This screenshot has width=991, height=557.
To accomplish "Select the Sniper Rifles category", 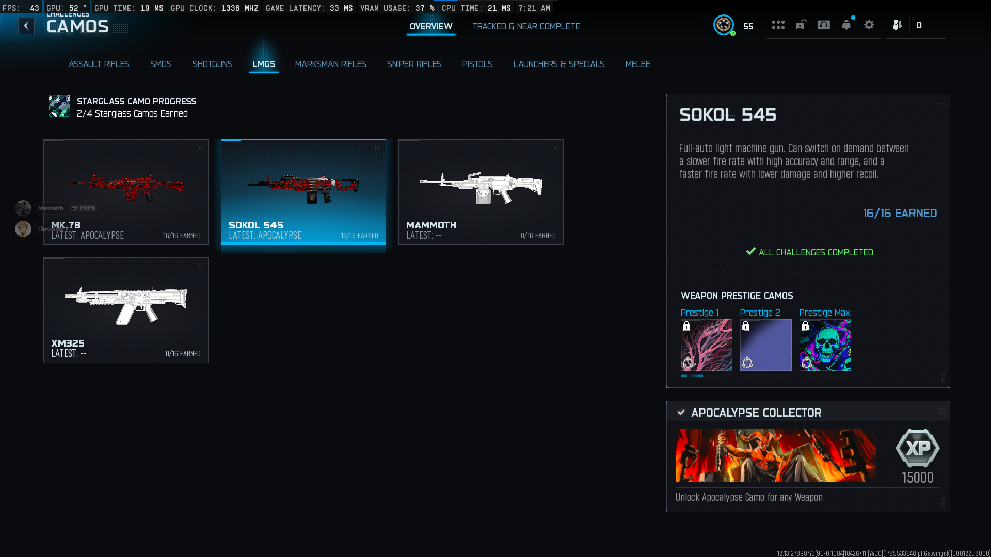I will coord(414,64).
